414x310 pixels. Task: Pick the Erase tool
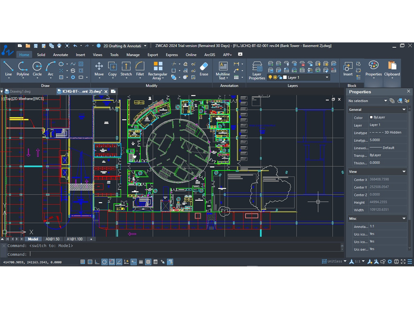click(204, 68)
